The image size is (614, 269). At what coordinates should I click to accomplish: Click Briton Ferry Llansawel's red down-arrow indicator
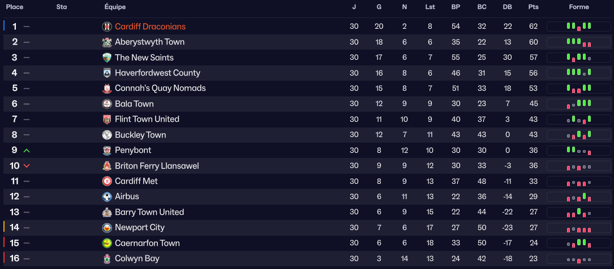tap(27, 166)
